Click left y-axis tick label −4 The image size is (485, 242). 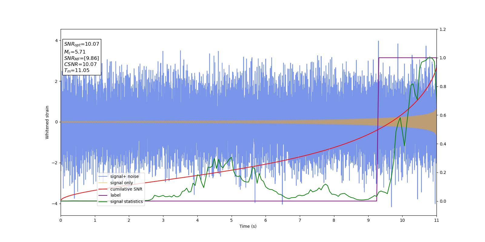55,204
